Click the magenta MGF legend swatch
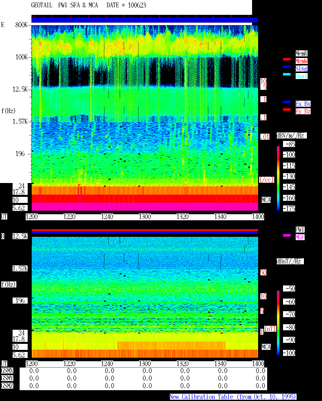The width and height of the screenshot is (322, 401). point(287,235)
